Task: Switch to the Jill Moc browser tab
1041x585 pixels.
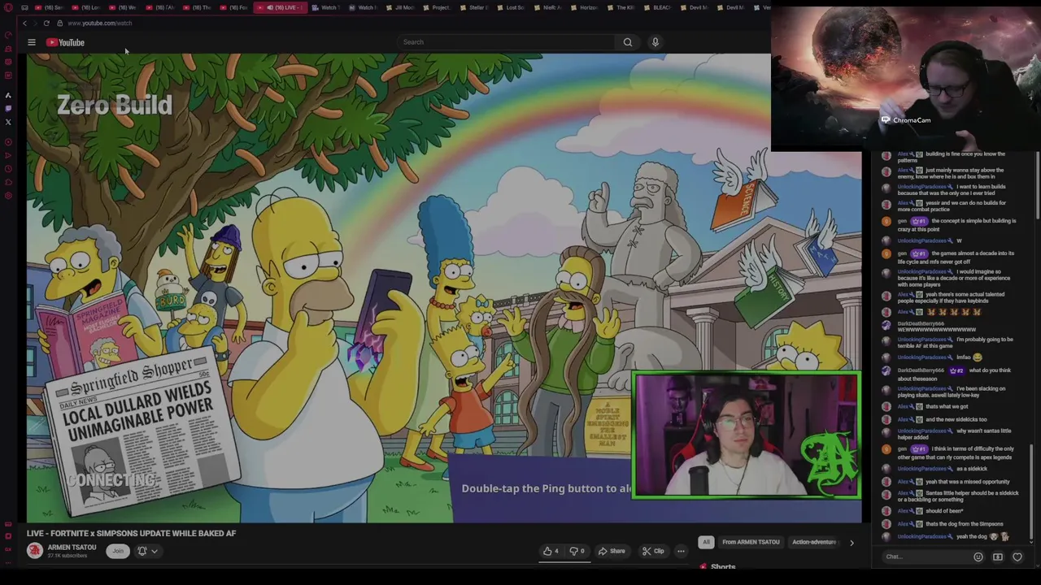Action: coord(401,7)
